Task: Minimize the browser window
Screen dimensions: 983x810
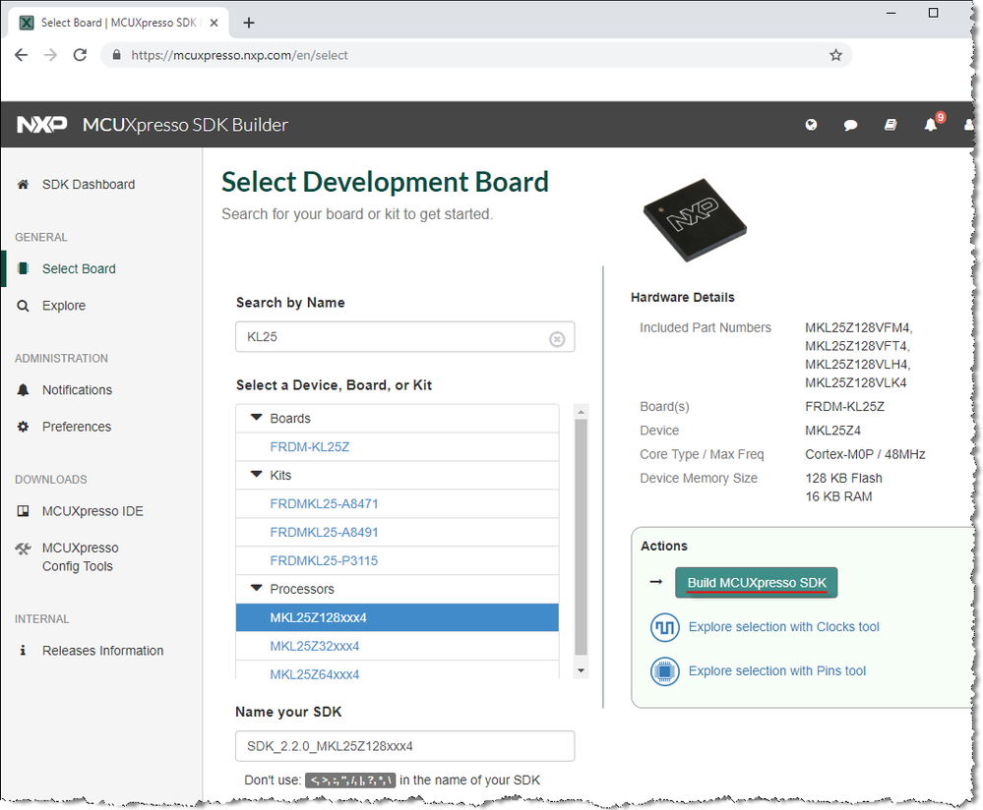Action: pos(891,13)
